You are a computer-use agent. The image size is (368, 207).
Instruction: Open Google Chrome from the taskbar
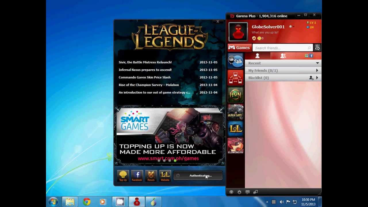coord(87,202)
